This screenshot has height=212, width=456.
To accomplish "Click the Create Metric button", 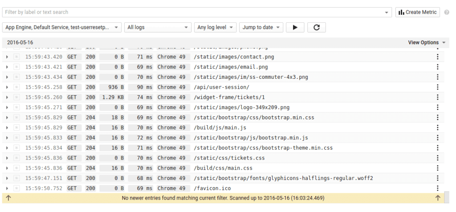I will (418, 12).
